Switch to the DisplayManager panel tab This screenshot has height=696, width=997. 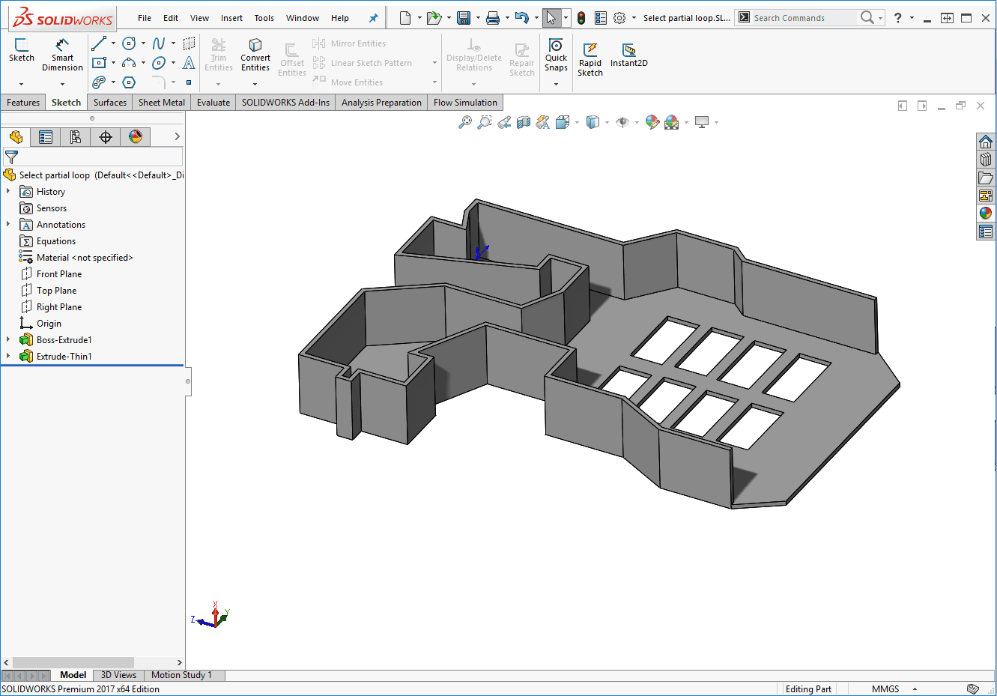(x=136, y=136)
